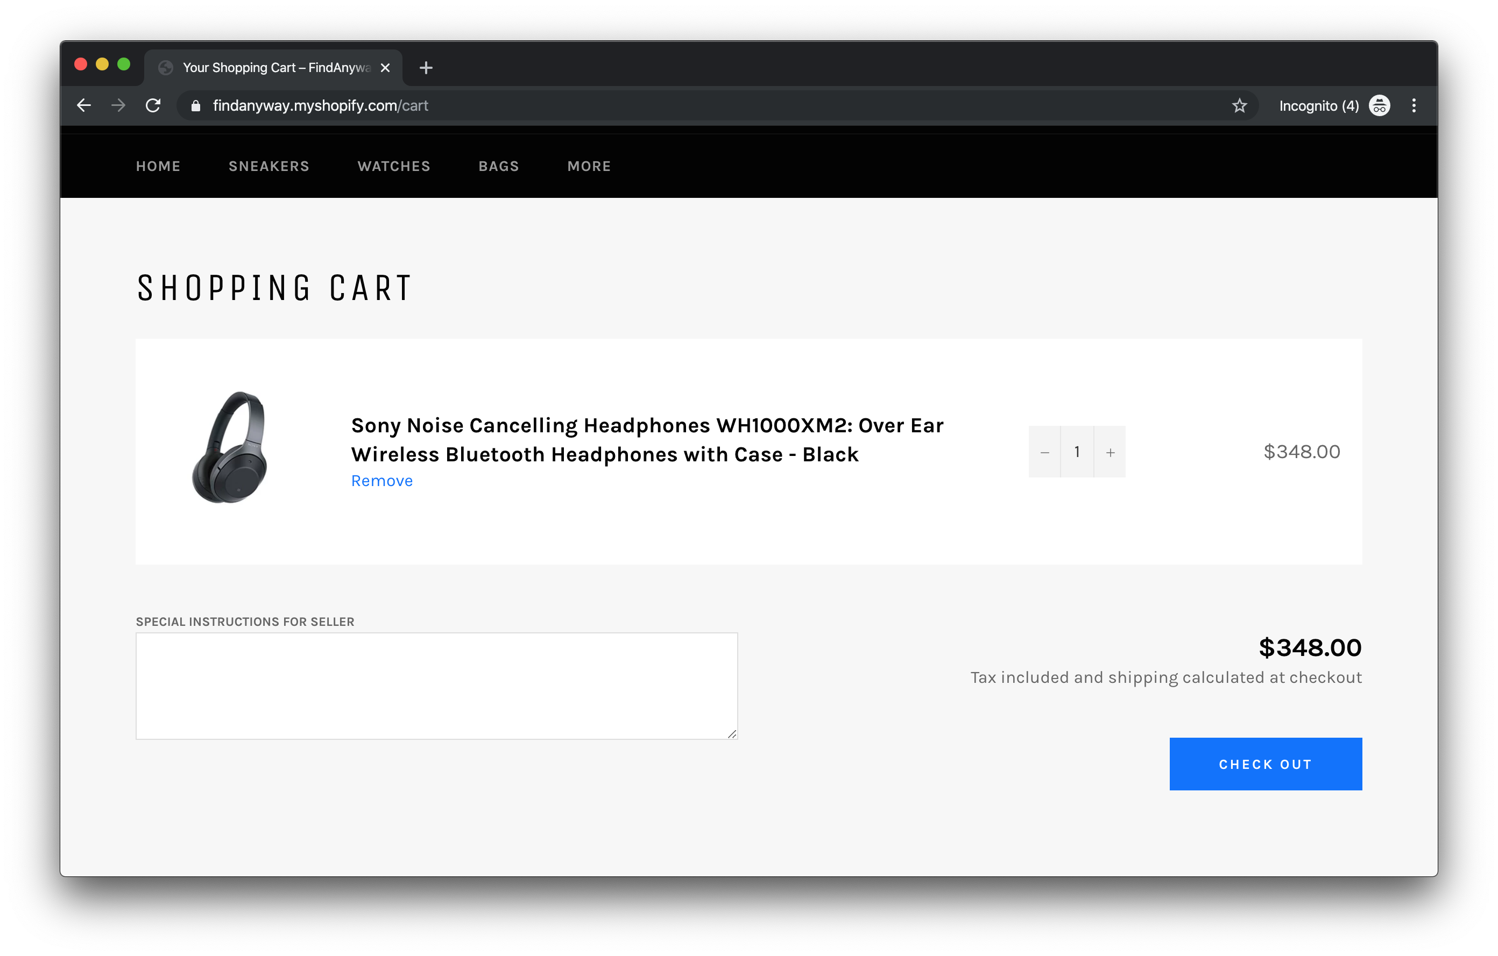Increase headphones quantity with plus button

point(1110,452)
